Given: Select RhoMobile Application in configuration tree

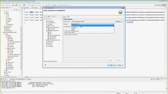Looking at the screenshot, I should pyautogui.click(x=53, y=31).
